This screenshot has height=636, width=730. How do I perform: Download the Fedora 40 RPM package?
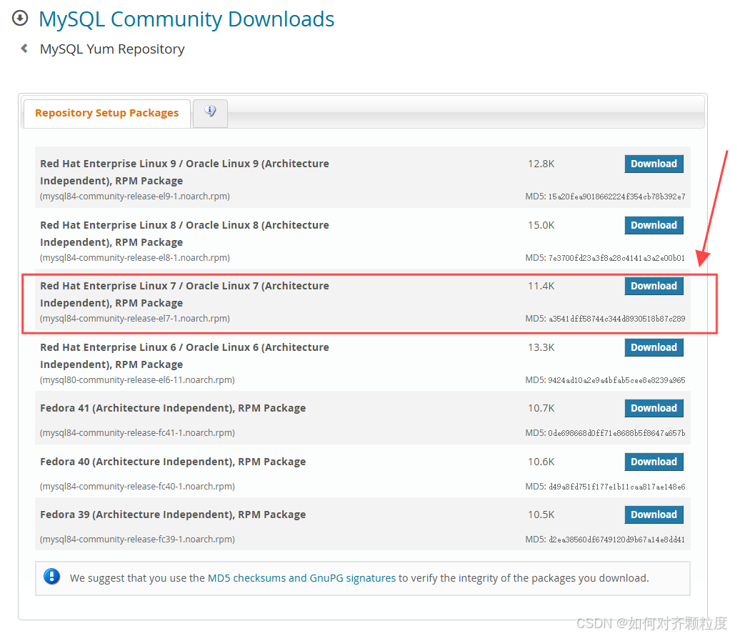click(x=654, y=461)
